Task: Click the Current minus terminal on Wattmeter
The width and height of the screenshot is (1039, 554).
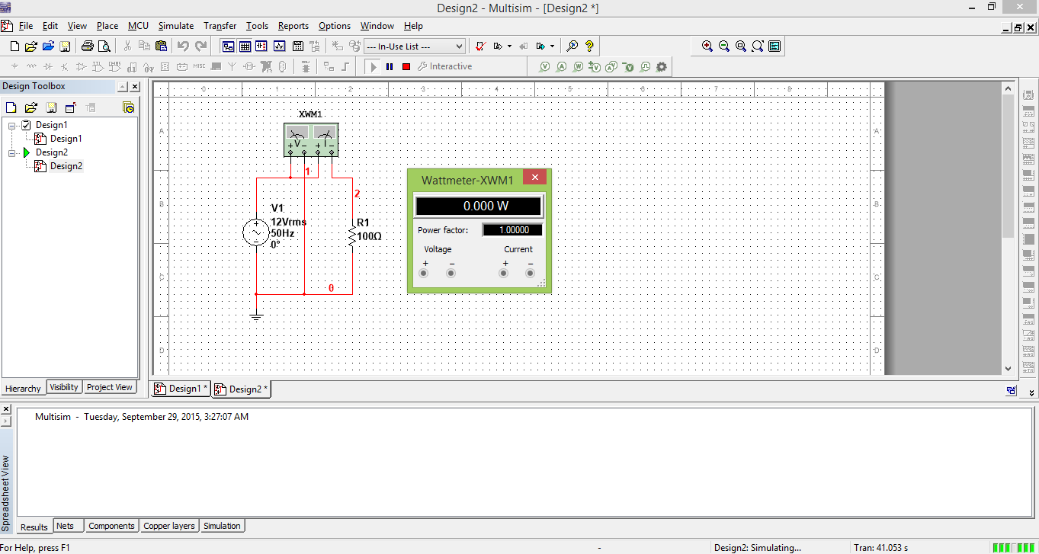Action: click(530, 273)
